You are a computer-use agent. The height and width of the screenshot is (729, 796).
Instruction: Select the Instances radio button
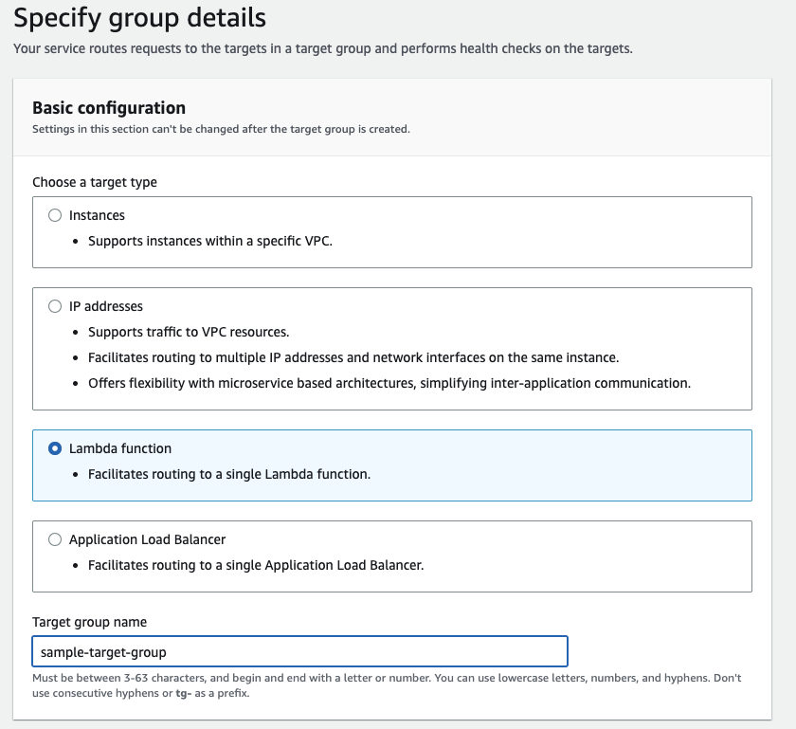tap(54, 215)
